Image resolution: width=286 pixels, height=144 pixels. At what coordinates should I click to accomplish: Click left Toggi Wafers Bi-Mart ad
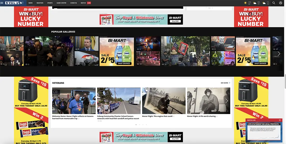pyautogui.click(x=31, y=126)
